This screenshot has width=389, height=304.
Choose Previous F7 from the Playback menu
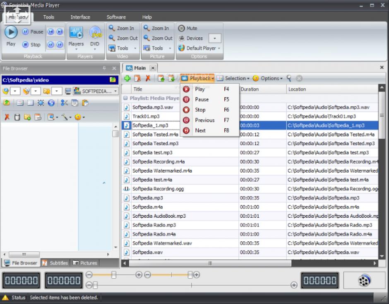click(x=210, y=120)
